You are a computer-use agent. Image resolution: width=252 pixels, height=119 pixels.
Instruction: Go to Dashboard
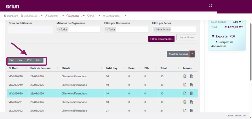pyautogui.click(x=11, y=16)
